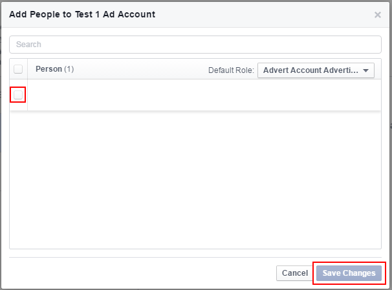Click the Cancel button
The height and width of the screenshot is (290, 392).
point(295,273)
